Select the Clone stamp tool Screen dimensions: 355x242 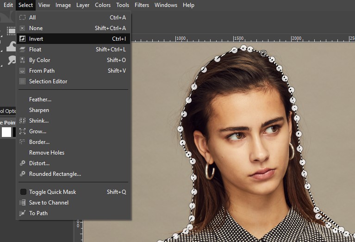11,47
